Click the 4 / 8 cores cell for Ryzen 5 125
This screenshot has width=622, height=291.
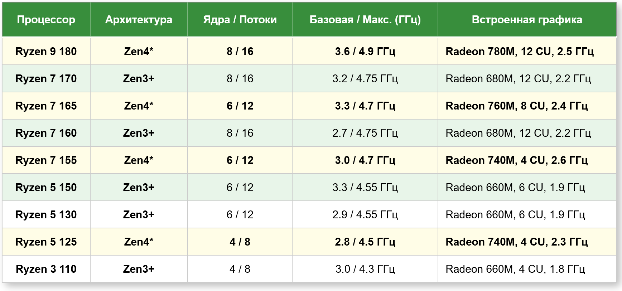click(x=240, y=242)
